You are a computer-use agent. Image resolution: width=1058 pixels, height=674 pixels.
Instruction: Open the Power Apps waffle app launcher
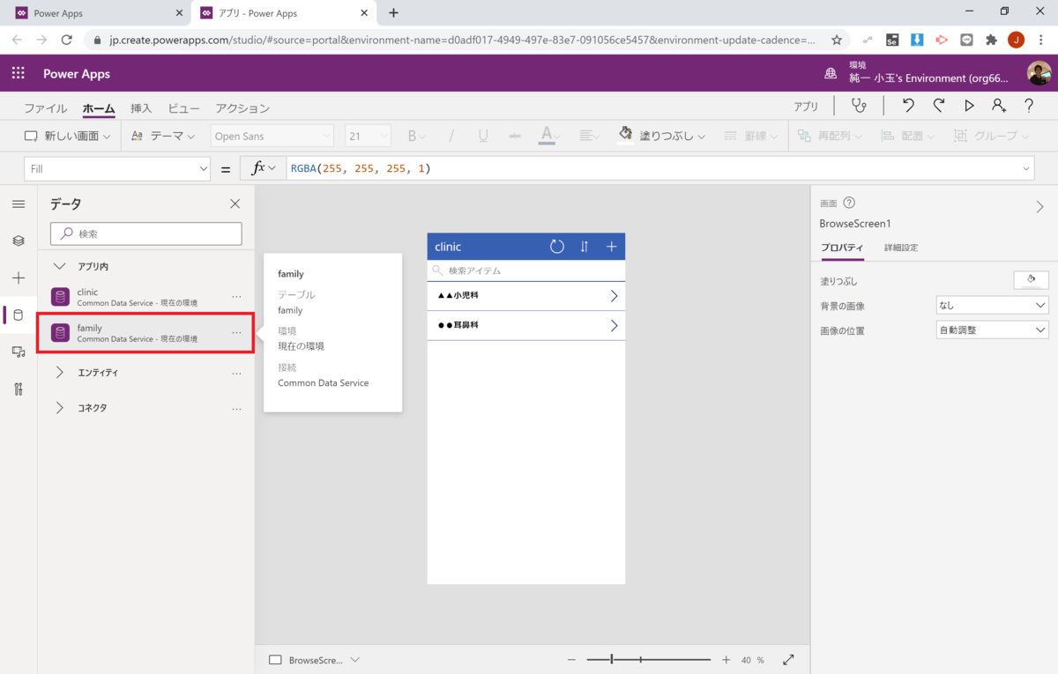19,73
